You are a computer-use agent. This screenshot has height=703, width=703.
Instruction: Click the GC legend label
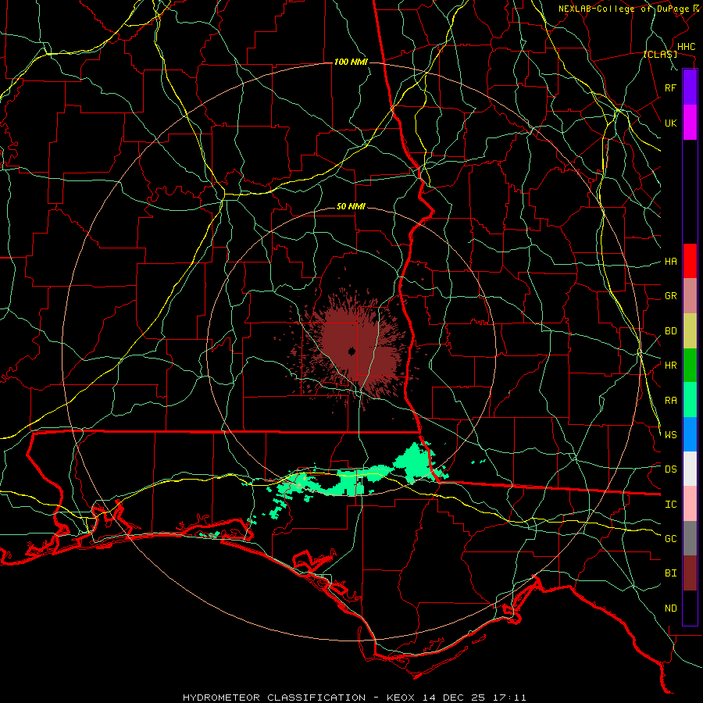(x=671, y=539)
